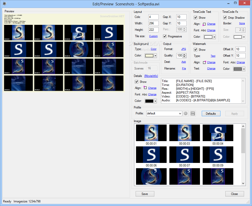Click the save profile floppy icon
Viewport: 252px width, 206px height.
193,114
